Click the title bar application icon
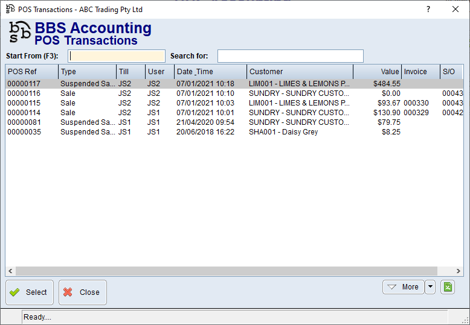 pyautogui.click(x=10, y=10)
